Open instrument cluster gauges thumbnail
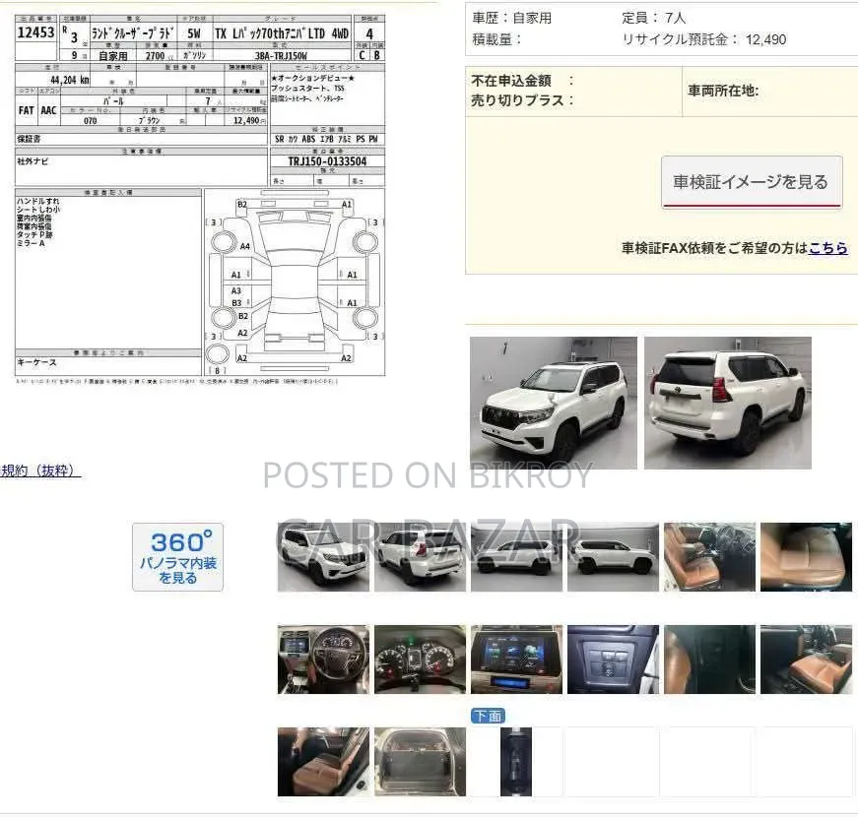This screenshot has height=818, width=858. 421,660
